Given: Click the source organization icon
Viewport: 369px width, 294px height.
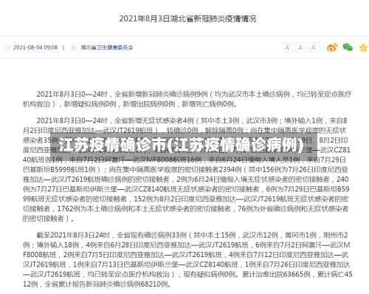Looking at the screenshot, I should tap(73, 47).
